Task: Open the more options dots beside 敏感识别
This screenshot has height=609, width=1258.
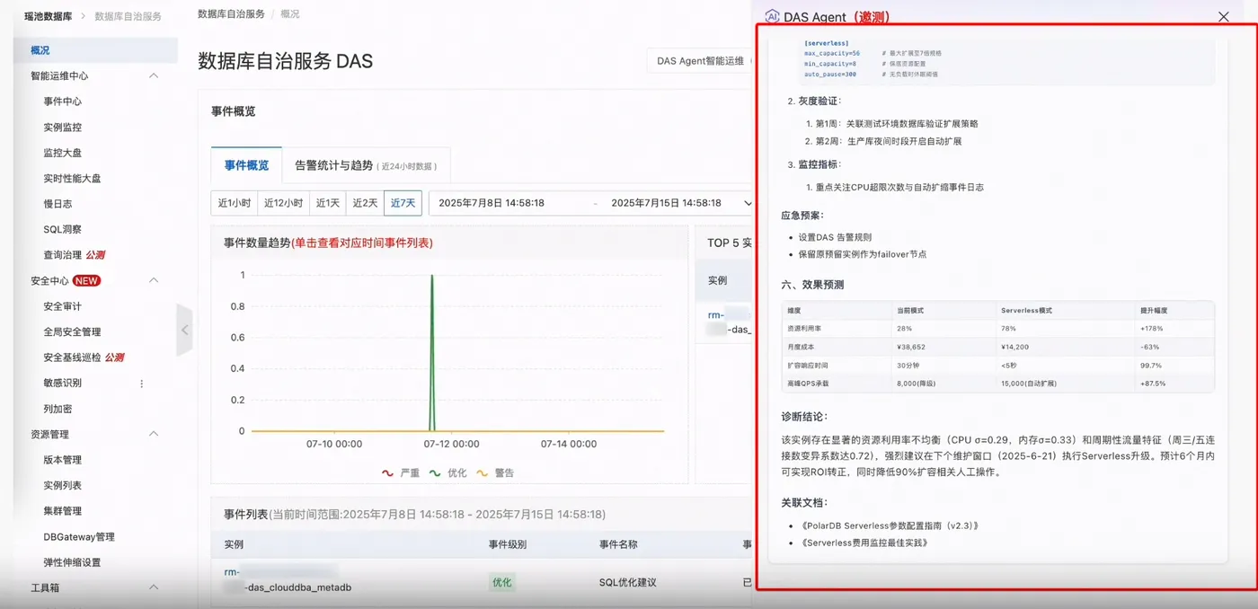Action: point(141,384)
